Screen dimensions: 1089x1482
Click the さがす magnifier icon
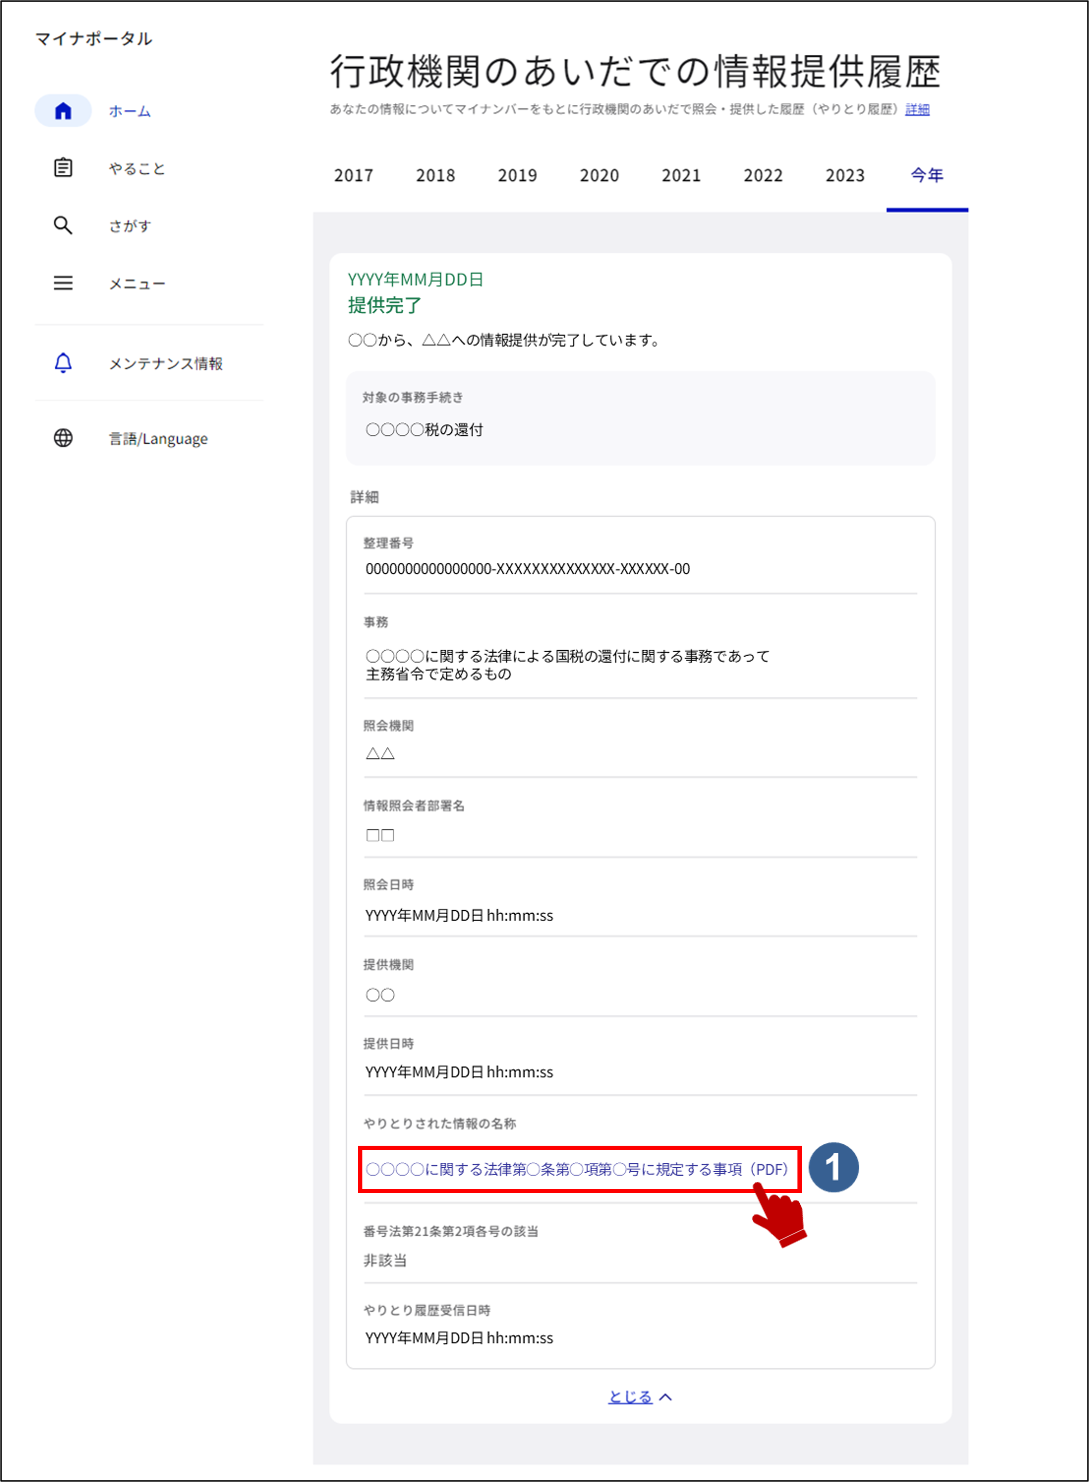[63, 226]
